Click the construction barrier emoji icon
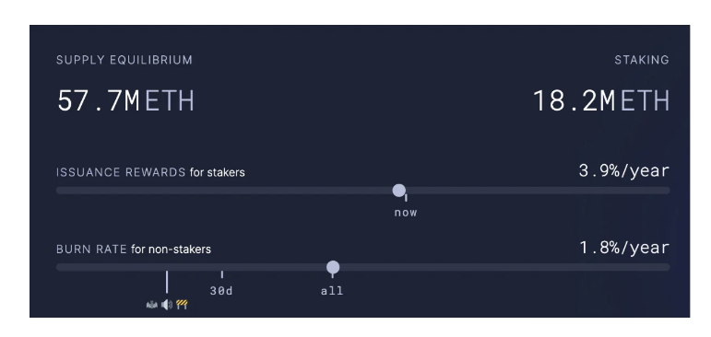The image size is (711, 337). pos(182,305)
